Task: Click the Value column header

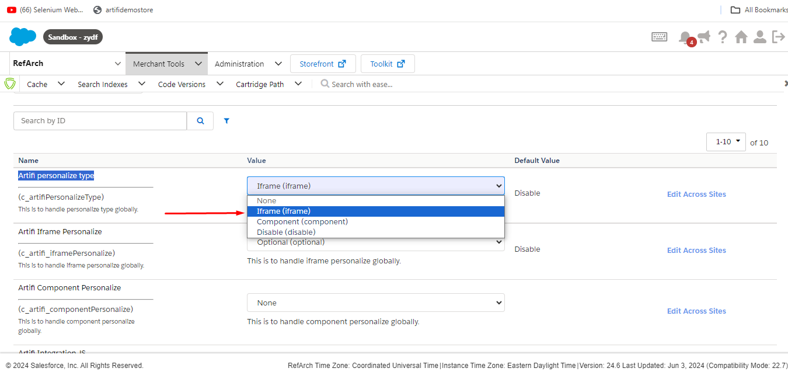Action: click(x=256, y=160)
